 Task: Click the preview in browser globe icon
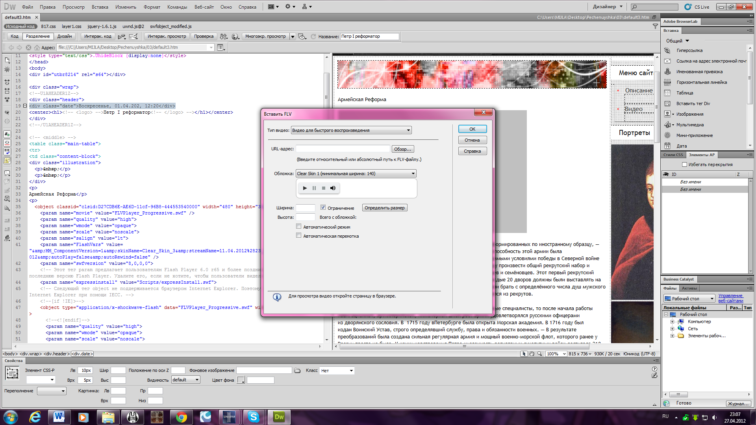[235, 37]
